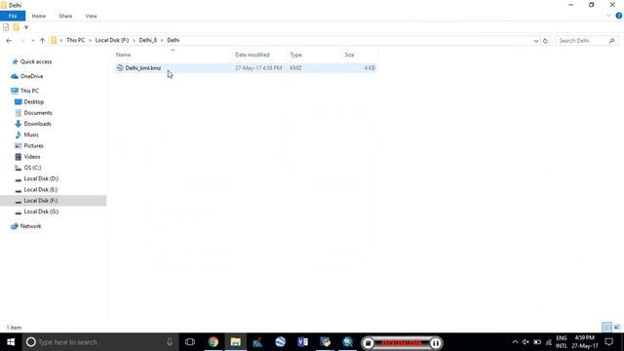Open Quick access in the navigation pane
Image resolution: width=624 pixels, height=351 pixels.
[x=36, y=61]
